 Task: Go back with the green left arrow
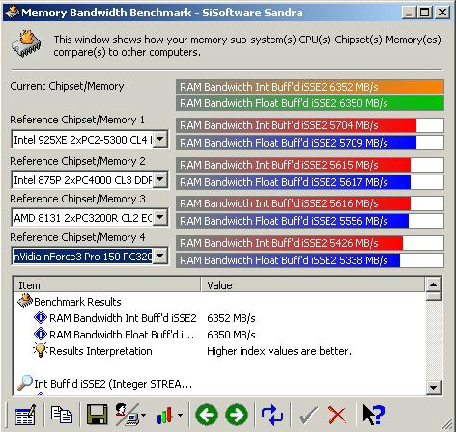207,415
